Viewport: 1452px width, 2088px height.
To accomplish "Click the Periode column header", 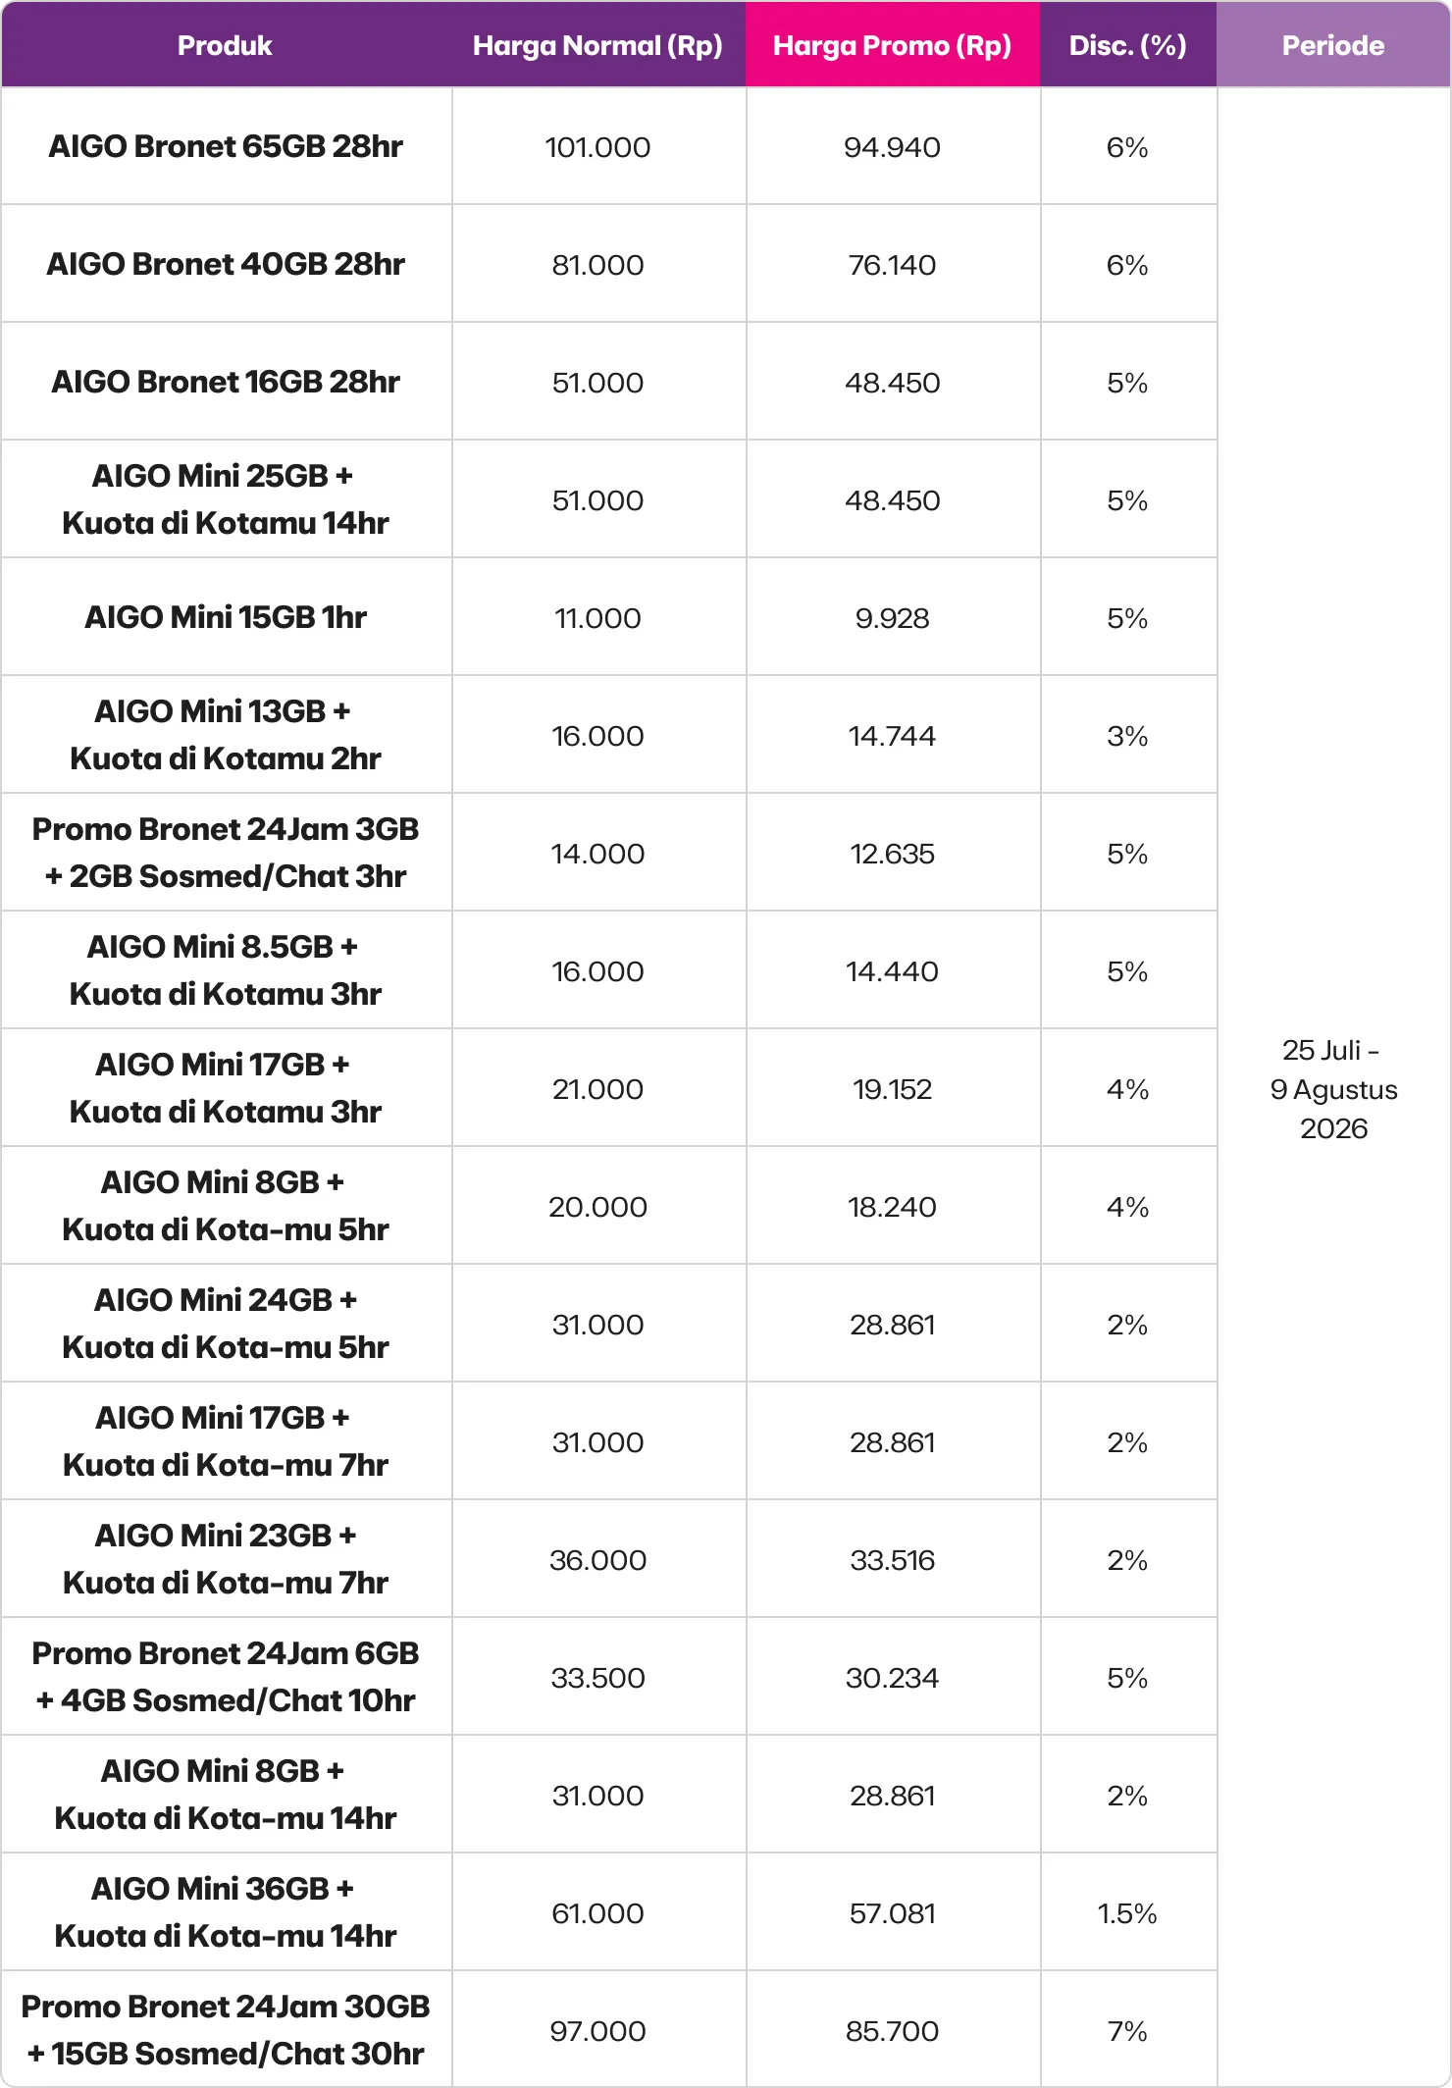I will 1333,45.
